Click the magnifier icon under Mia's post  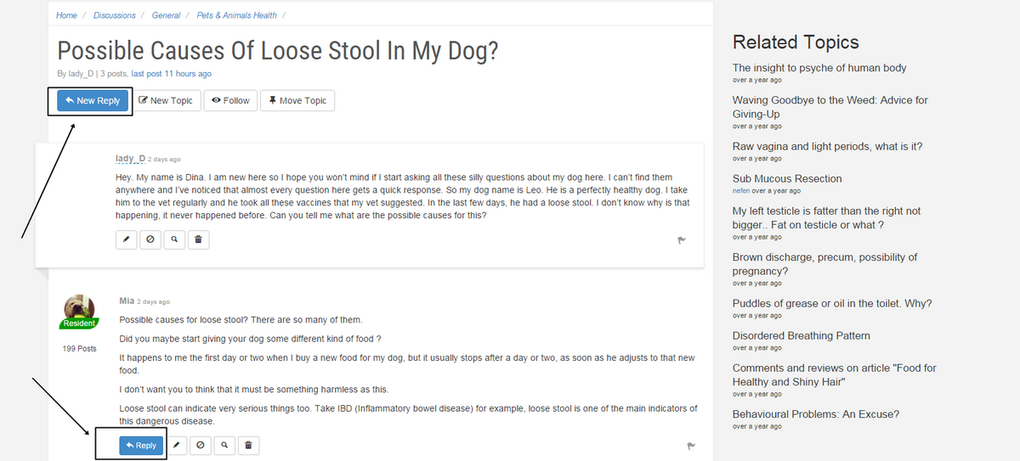pyautogui.click(x=224, y=445)
